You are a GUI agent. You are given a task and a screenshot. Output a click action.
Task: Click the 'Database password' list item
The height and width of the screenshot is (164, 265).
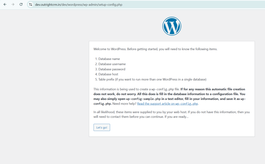click(x=112, y=69)
